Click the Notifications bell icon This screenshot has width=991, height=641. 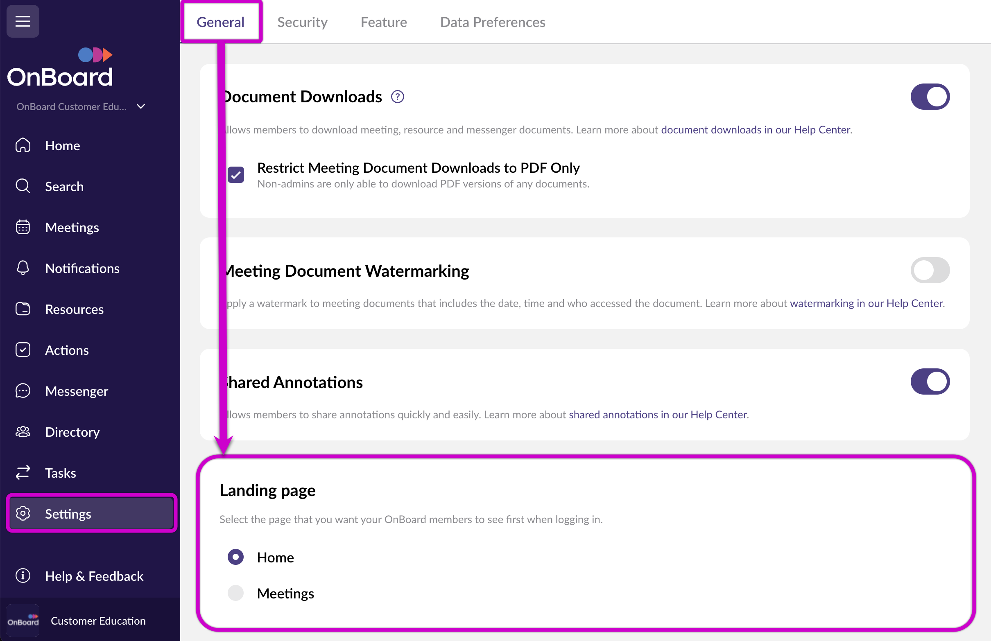click(23, 268)
